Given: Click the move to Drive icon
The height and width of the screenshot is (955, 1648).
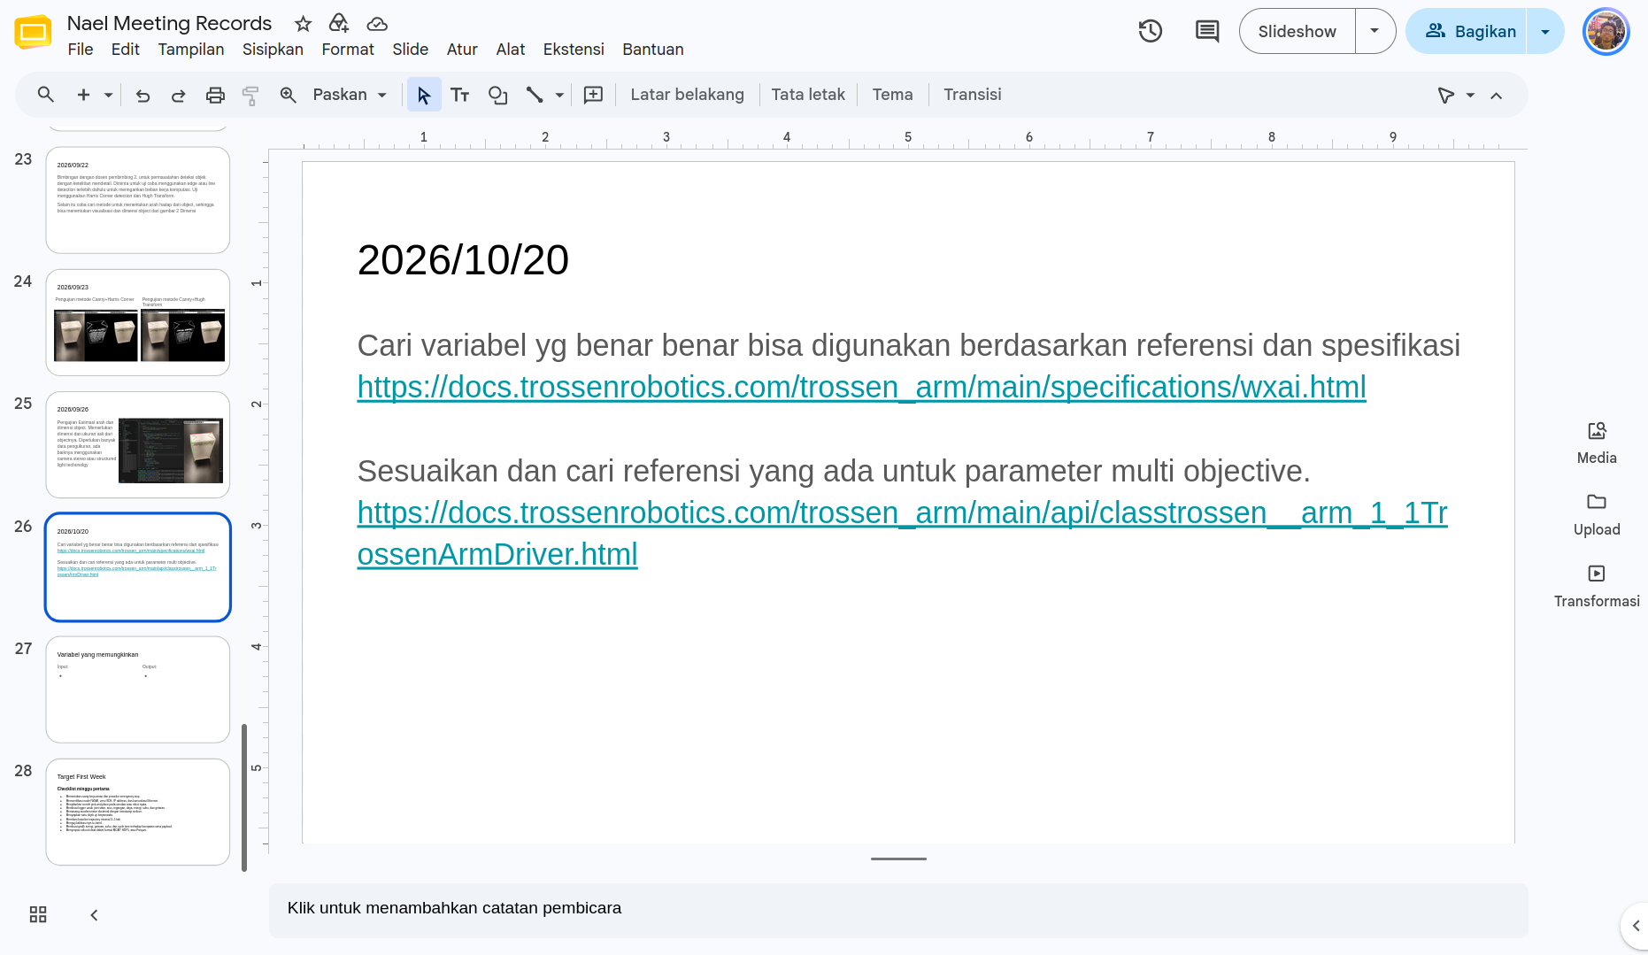Looking at the screenshot, I should (339, 24).
